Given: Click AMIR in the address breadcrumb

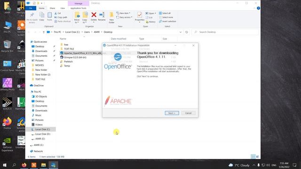Looking at the screenshot, I should [96, 32].
